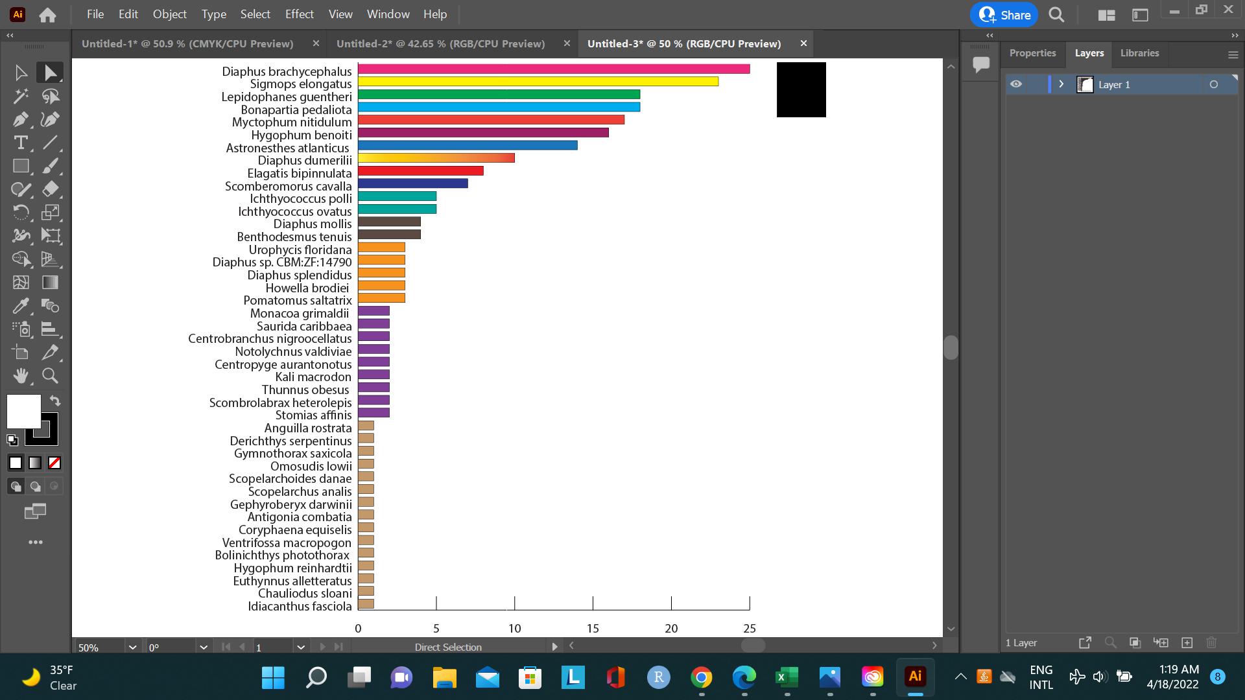The height and width of the screenshot is (700, 1245).
Task: Open Excel from the taskbar
Action: 787,677
